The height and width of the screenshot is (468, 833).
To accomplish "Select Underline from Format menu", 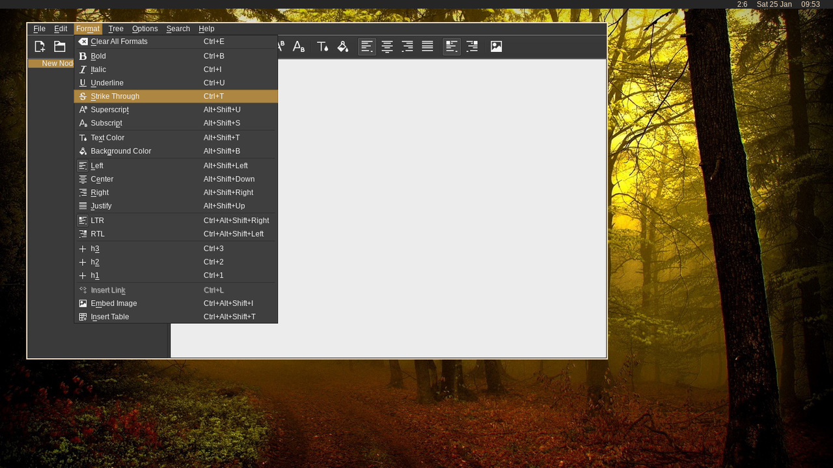I will coord(176,83).
